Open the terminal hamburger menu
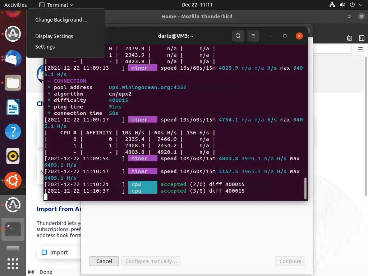This screenshot has width=368, height=276. (x=253, y=36)
